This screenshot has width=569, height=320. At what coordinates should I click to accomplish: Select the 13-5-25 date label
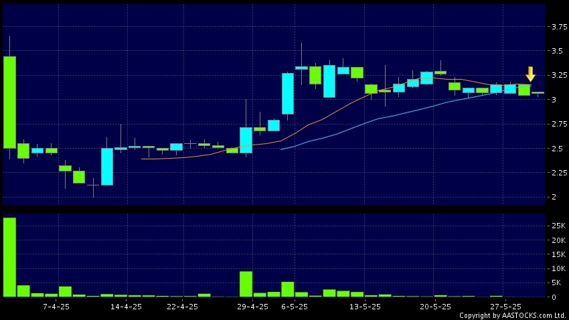click(365, 307)
